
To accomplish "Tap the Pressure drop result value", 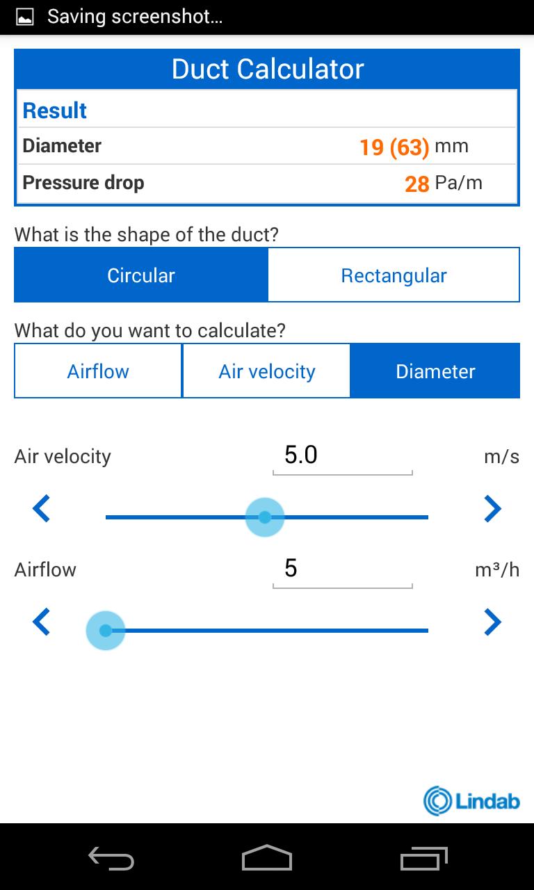I will coord(416,184).
